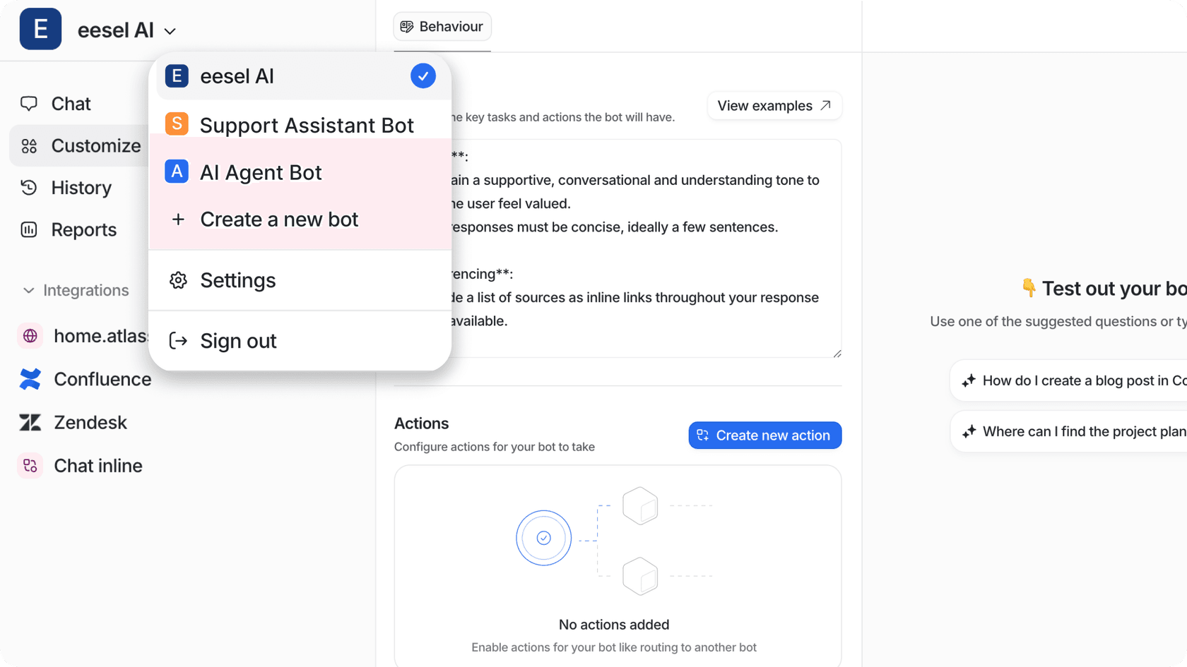Click the Zendesk logo icon
This screenshot has height=667, width=1187.
(30, 422)
